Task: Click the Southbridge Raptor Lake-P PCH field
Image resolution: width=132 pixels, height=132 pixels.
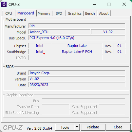Action: (77, 52)
